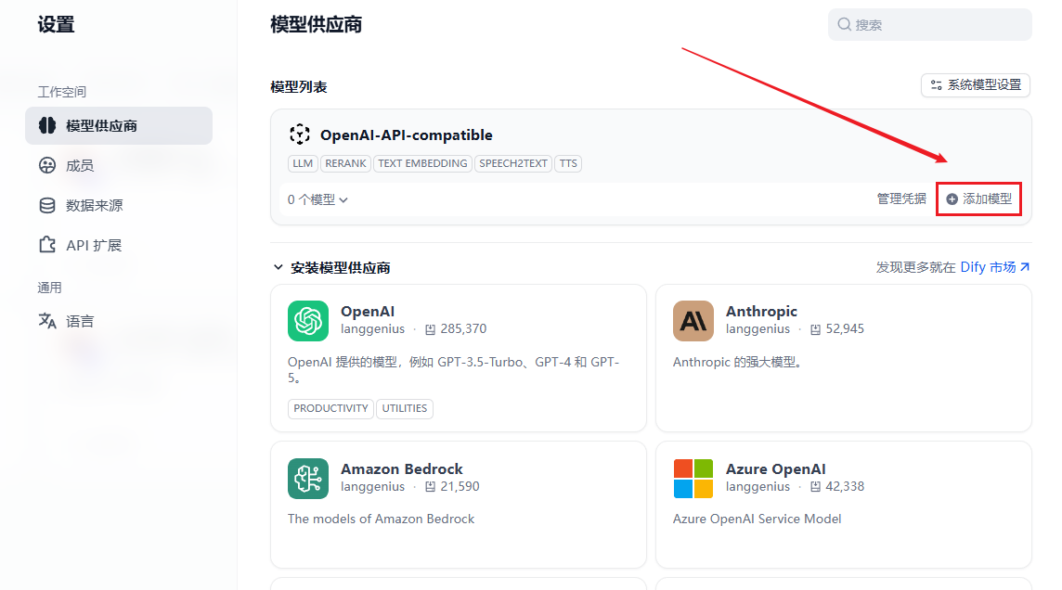Click the download icon beside 21,590
1062x590 pixels.
430,487
